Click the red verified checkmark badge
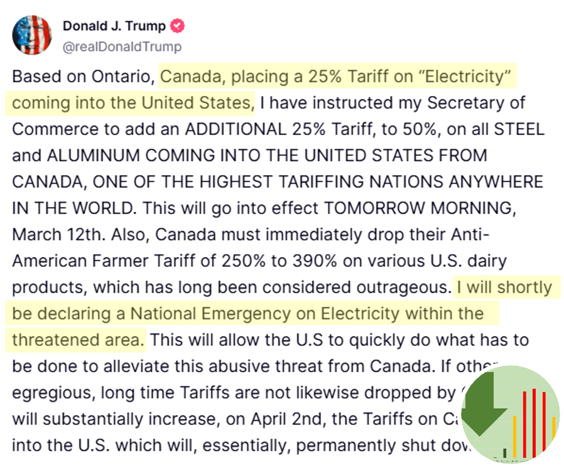The height and width of the screenshot is (468, 564). point(177,26)
